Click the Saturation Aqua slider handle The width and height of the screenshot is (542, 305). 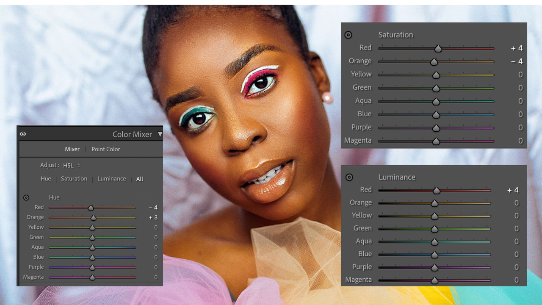click(x=436, y=102)
